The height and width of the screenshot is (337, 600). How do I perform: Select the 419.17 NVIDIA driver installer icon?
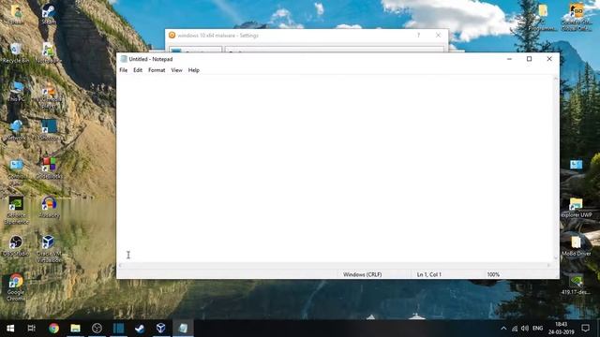point(577,285)
